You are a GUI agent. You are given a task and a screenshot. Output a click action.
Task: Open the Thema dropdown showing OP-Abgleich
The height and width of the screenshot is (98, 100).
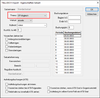[x=32, y=16]
